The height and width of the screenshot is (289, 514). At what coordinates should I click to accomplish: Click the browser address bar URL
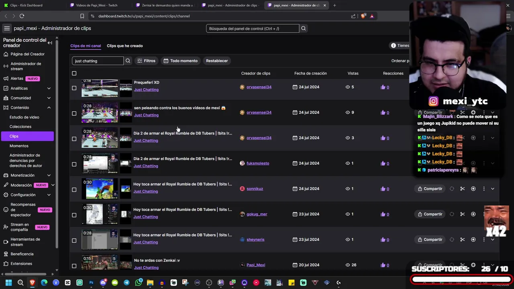pos(144,16)
